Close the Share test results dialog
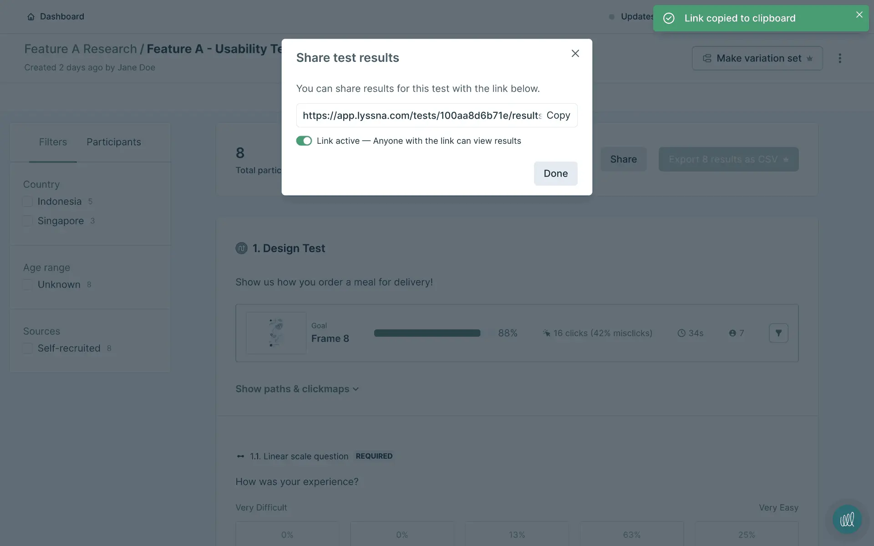 (575, 54)
